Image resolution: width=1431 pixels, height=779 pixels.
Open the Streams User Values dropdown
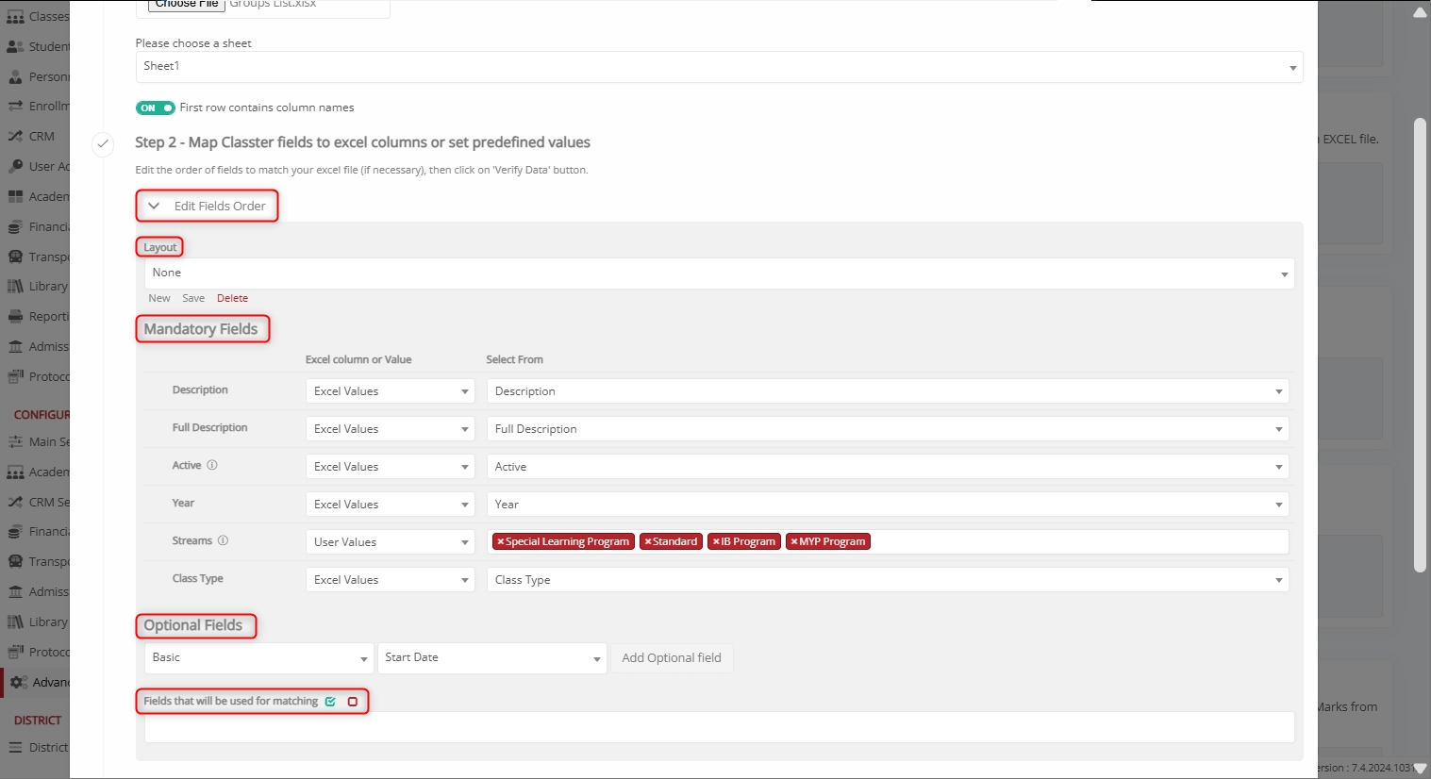(390, 542)
